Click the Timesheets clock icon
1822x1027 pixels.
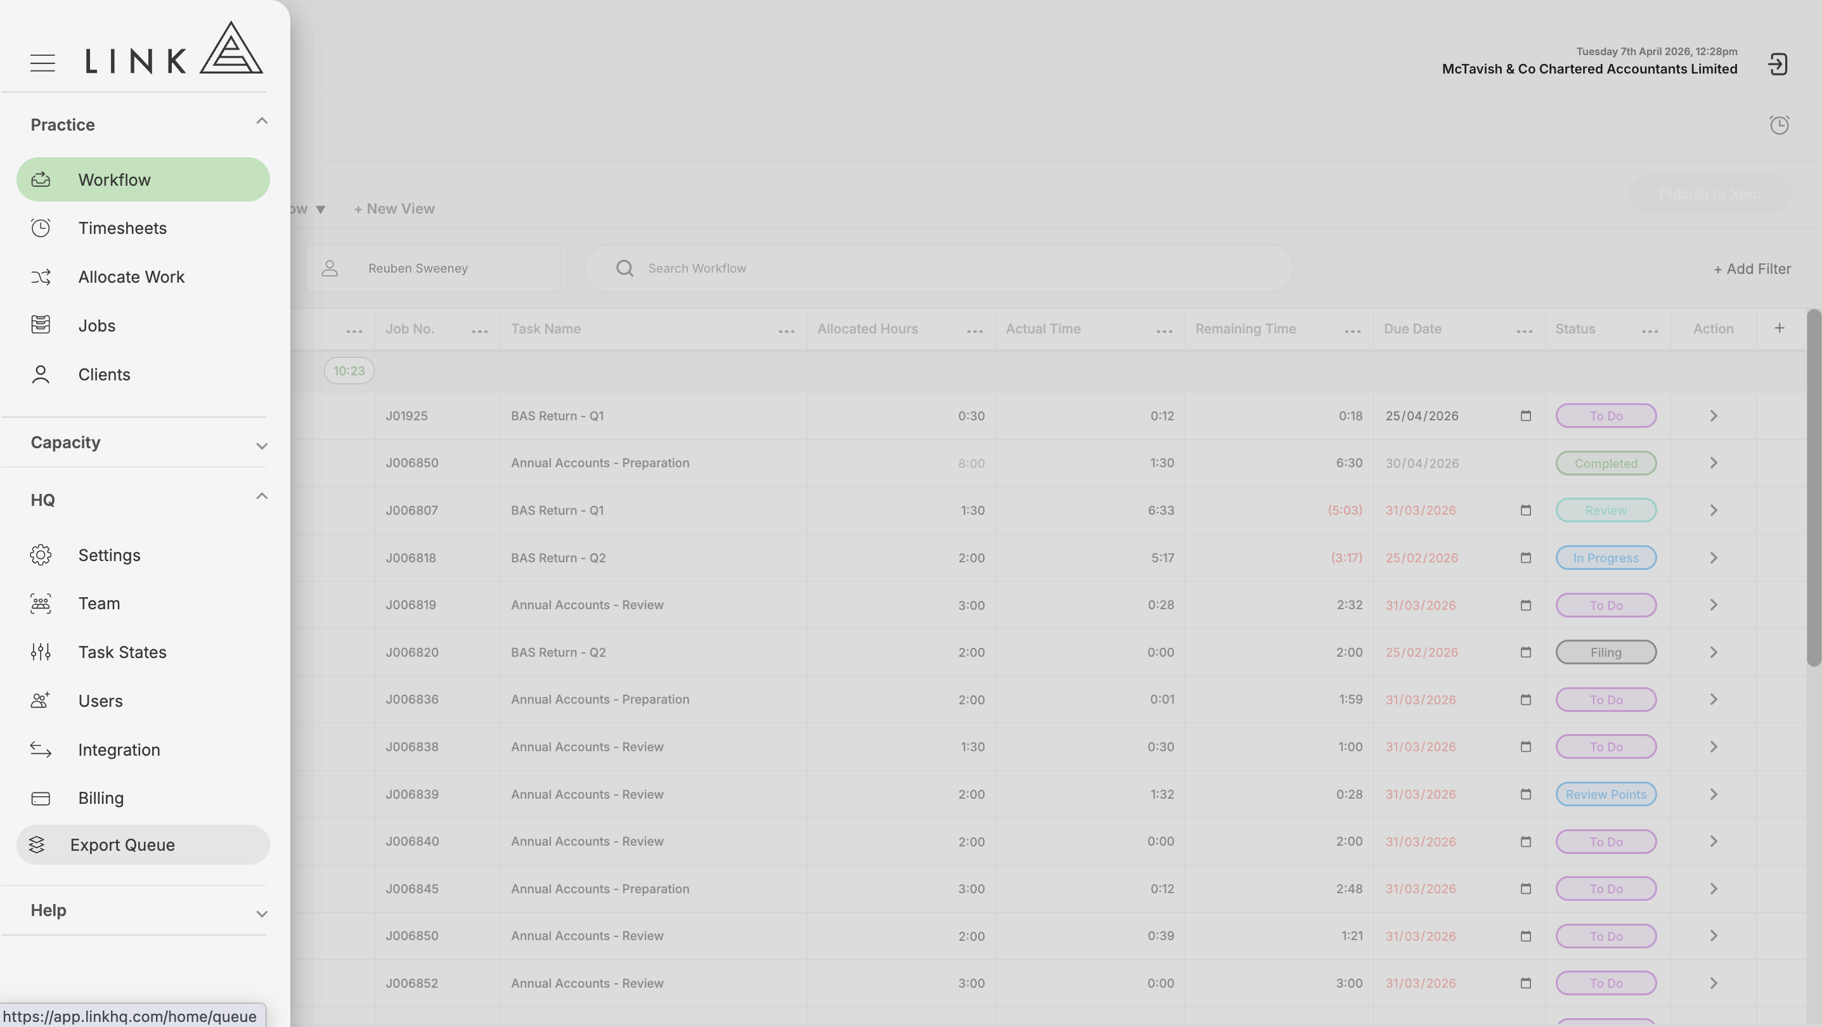(41, 228)
